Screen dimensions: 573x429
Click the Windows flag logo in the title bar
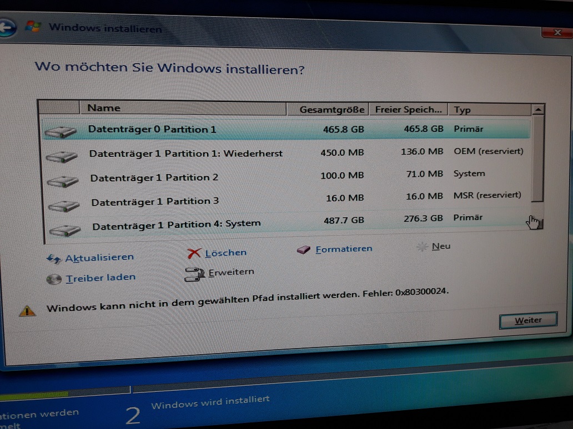tap(33, 26)
